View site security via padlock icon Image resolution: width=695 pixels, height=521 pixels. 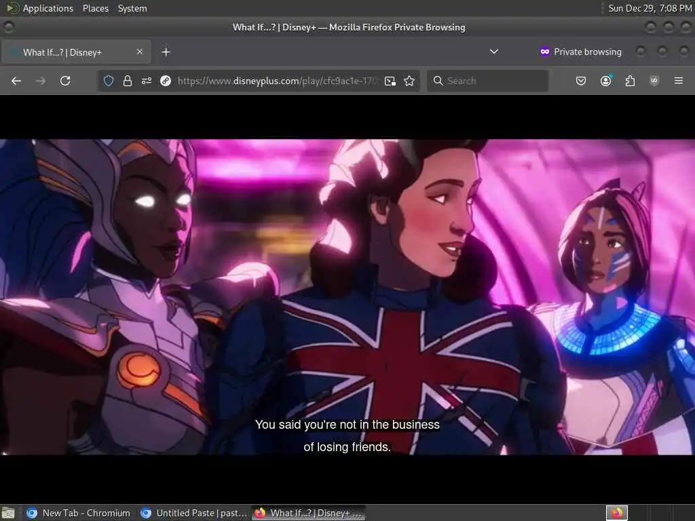point(127,81)
